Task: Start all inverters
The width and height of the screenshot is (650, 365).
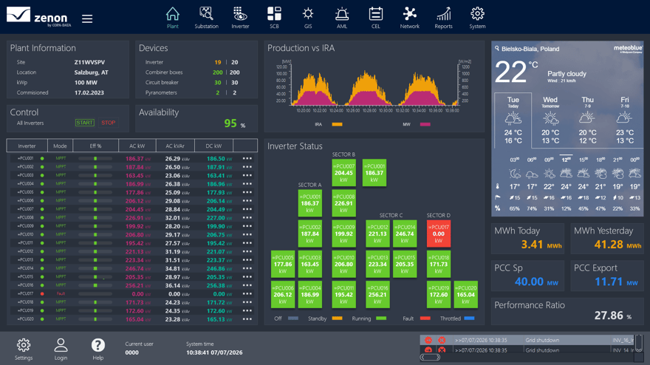Action: 84,123
